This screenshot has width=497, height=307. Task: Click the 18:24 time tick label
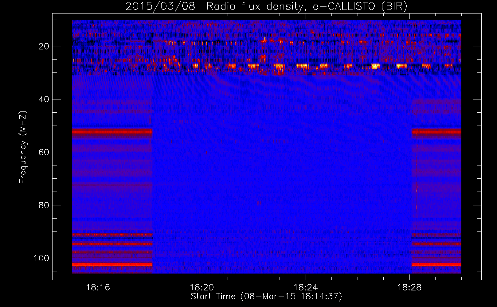(x=306, y=288)
